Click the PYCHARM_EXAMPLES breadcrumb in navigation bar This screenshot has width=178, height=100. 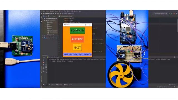coord(48,14)
